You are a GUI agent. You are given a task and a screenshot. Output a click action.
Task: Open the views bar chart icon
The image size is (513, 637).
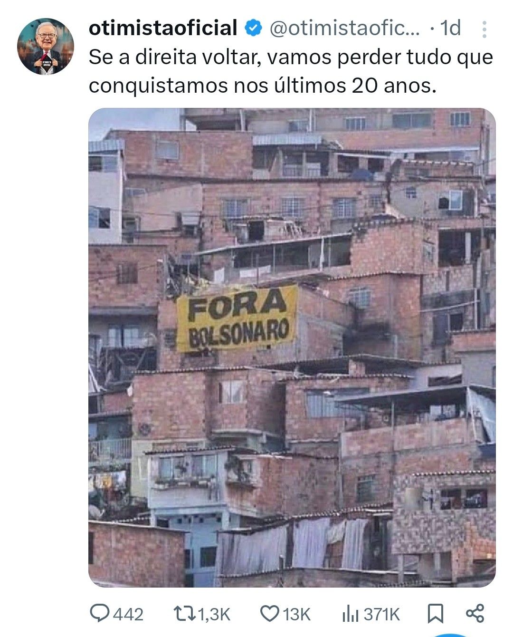[350, 614]
